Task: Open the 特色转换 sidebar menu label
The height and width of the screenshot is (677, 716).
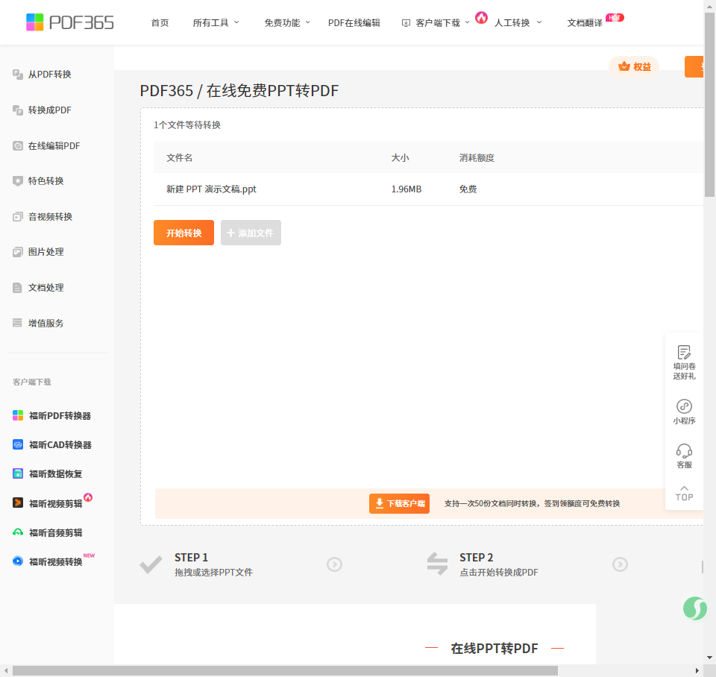Action: [45, 181]
